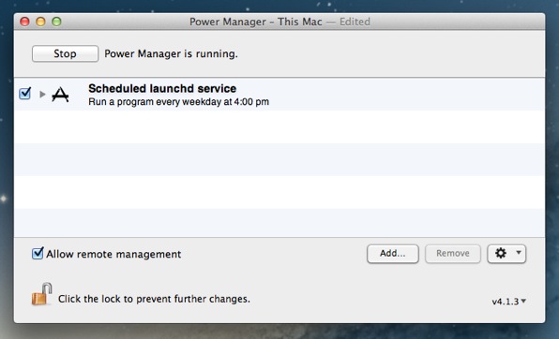
Task: Click 'Click the lock to prevent further changes.' text
Action: (154, 299)
